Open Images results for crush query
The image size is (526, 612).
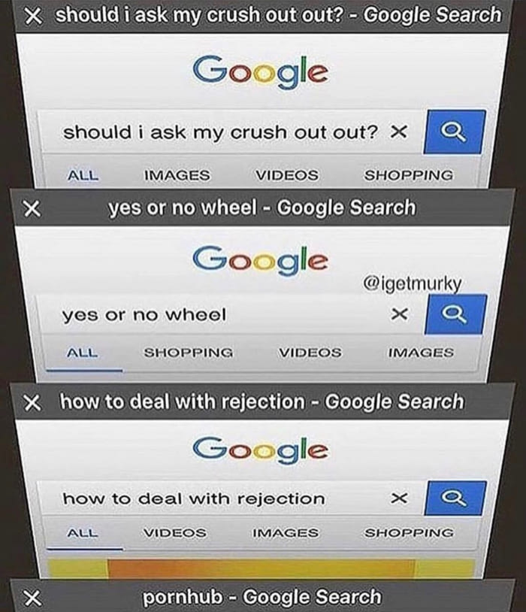pos(177,175)
